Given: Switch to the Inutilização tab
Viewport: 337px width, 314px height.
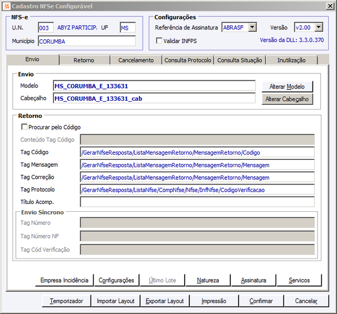Looking at the screenshot, I should click(x=291, y=60).
